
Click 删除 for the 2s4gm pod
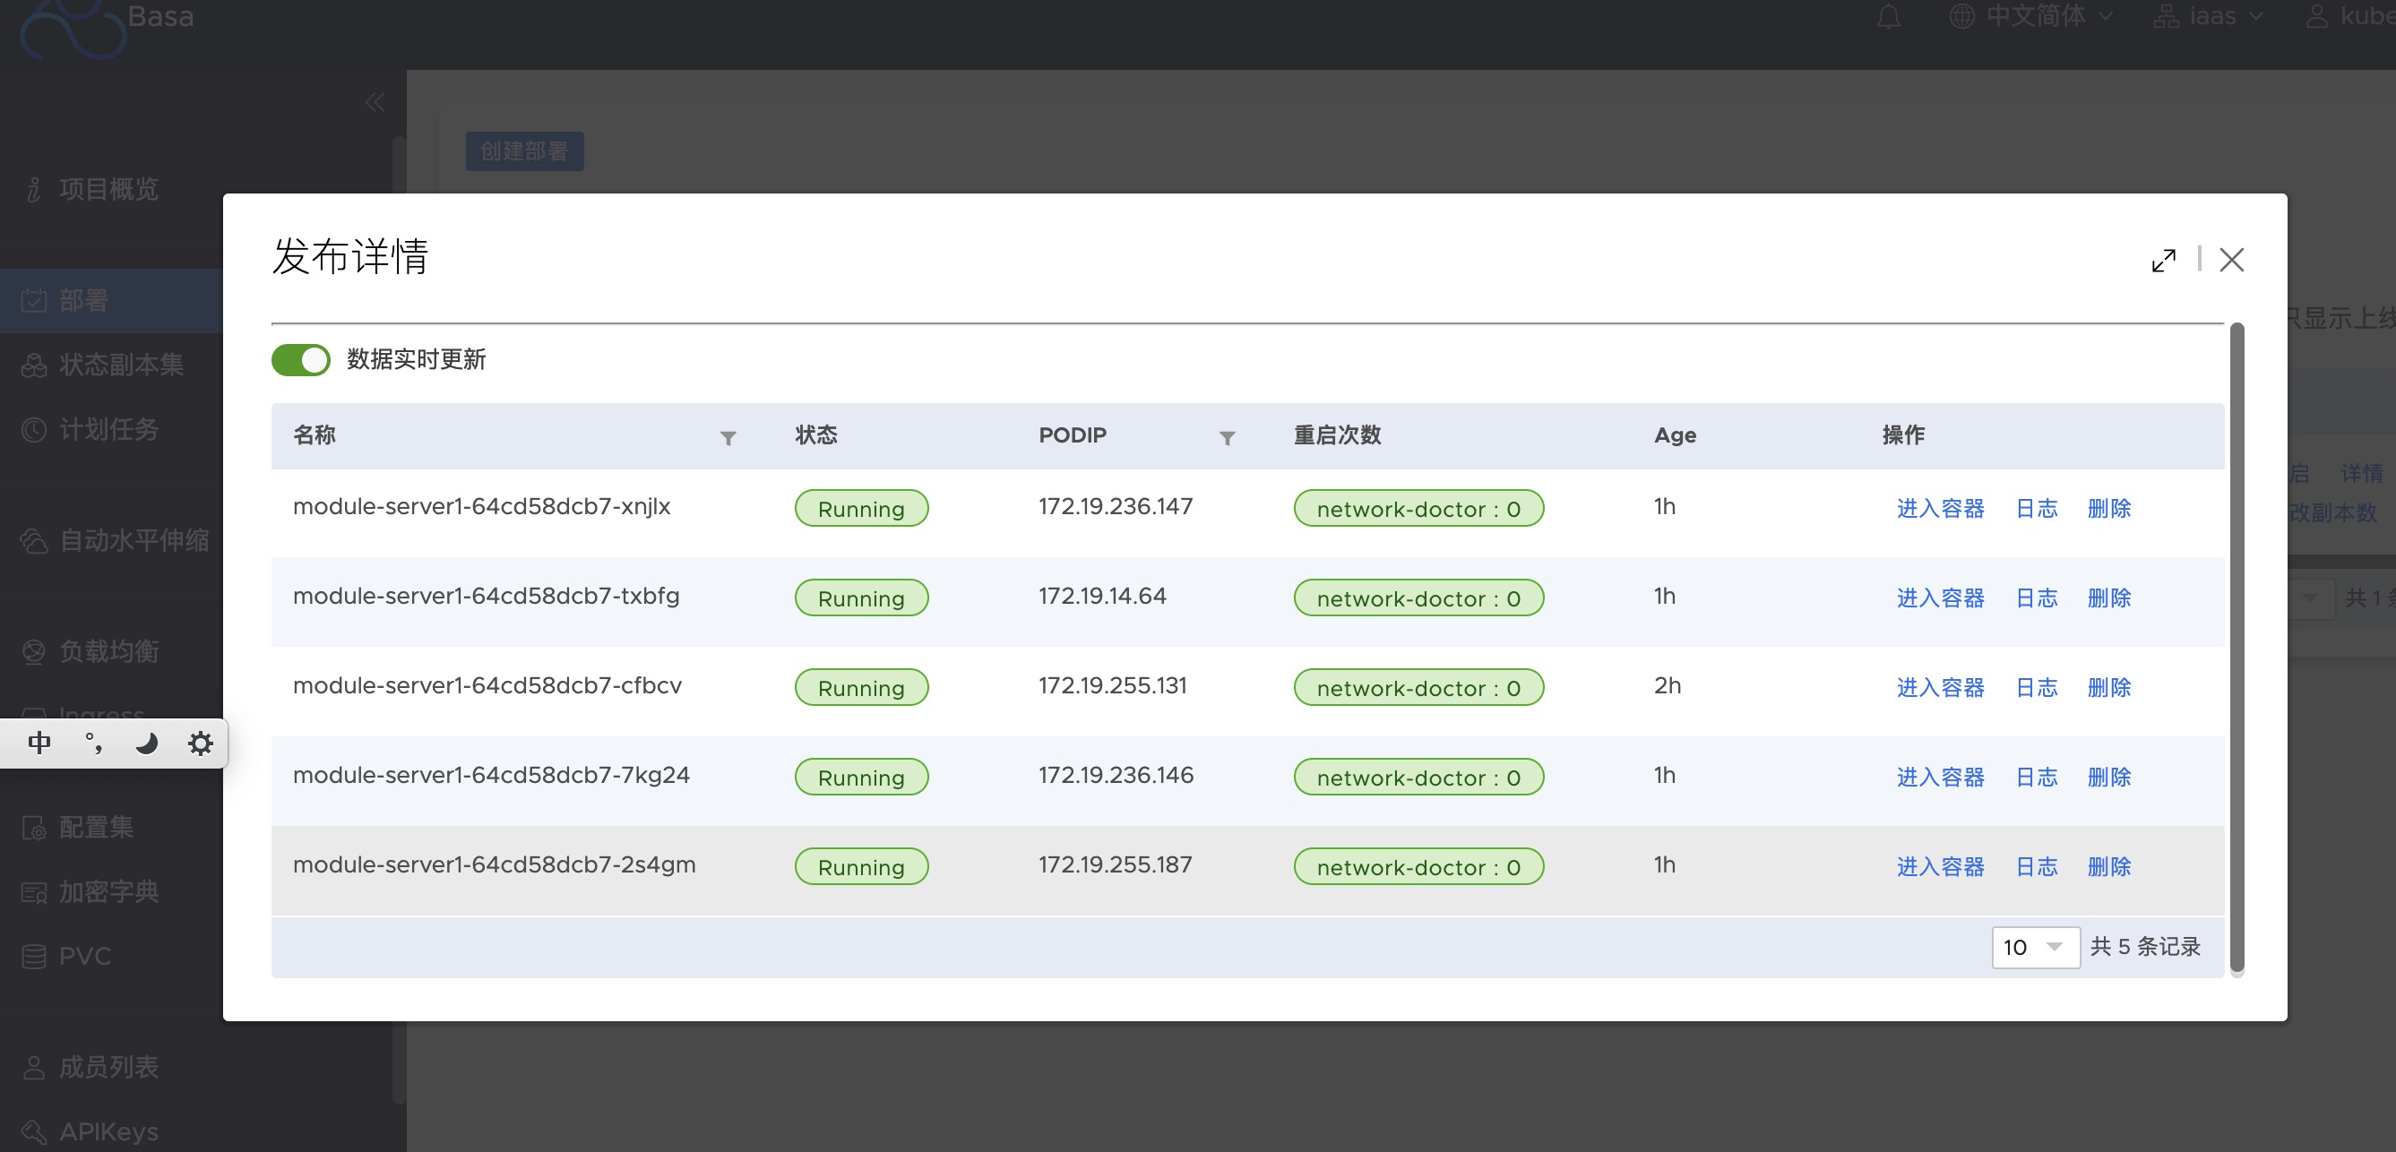pyautogui.click(x=2108, y=866)
